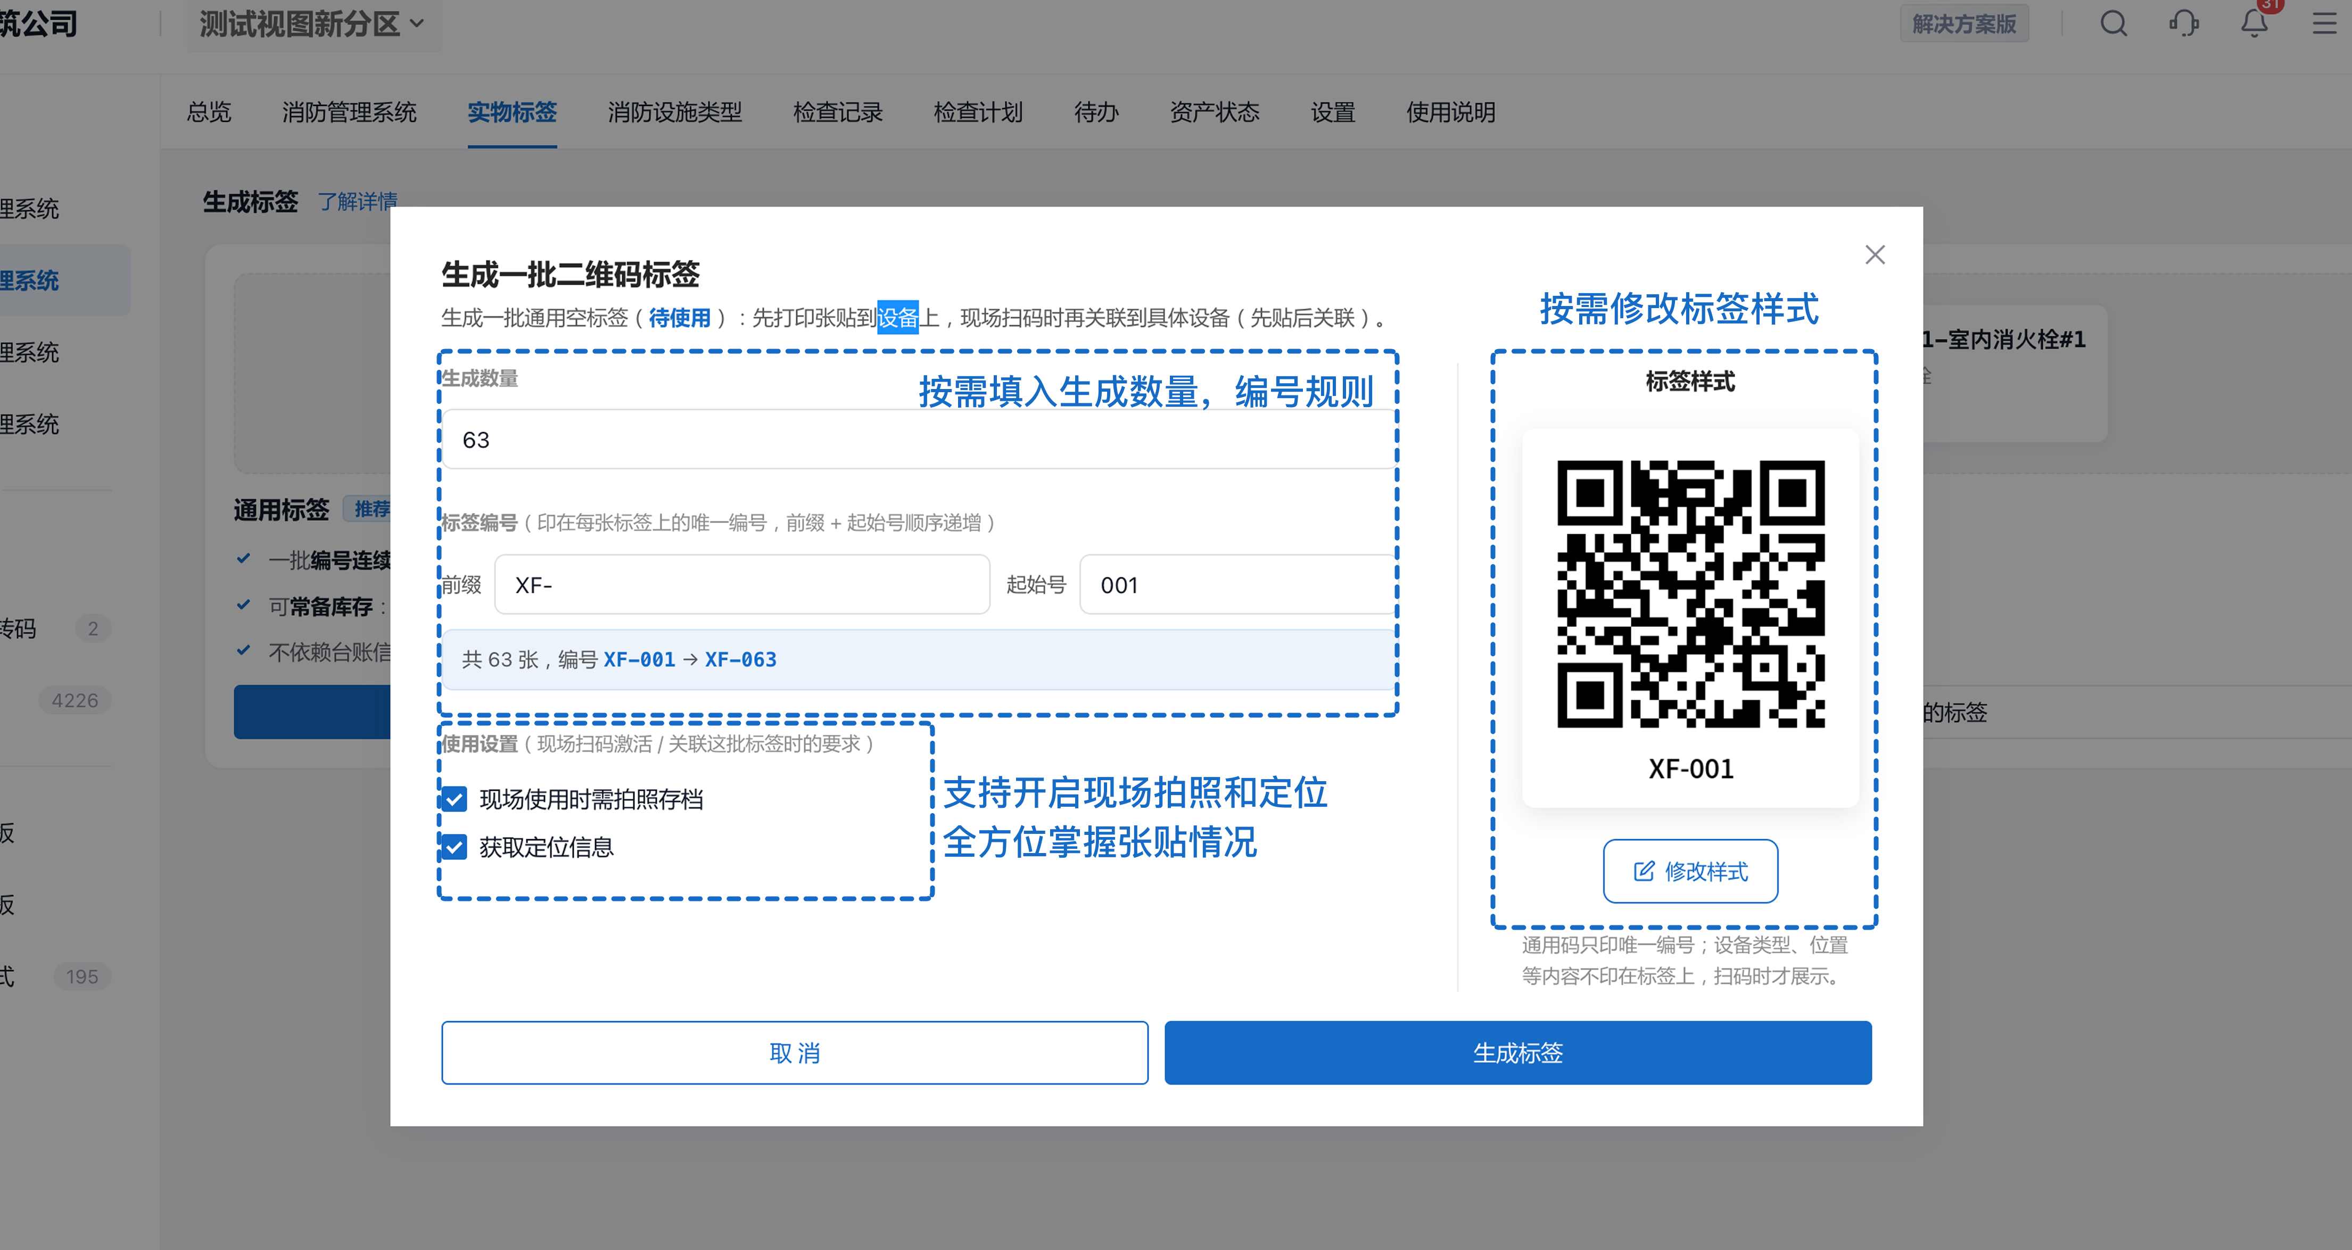This screenshot has width=2352, height=1250.
Task: Select the 实物标签 tab
Action: [x=512, y=112]
